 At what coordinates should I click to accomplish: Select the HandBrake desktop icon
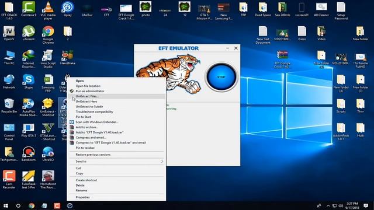coord(68,57)
